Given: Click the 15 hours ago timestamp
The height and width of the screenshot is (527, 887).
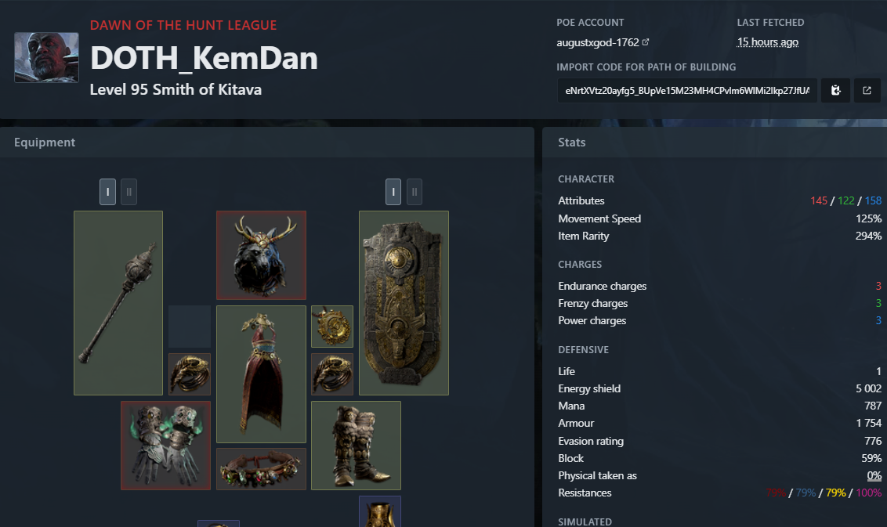Looking at the screenshot, I should [768, 42].
